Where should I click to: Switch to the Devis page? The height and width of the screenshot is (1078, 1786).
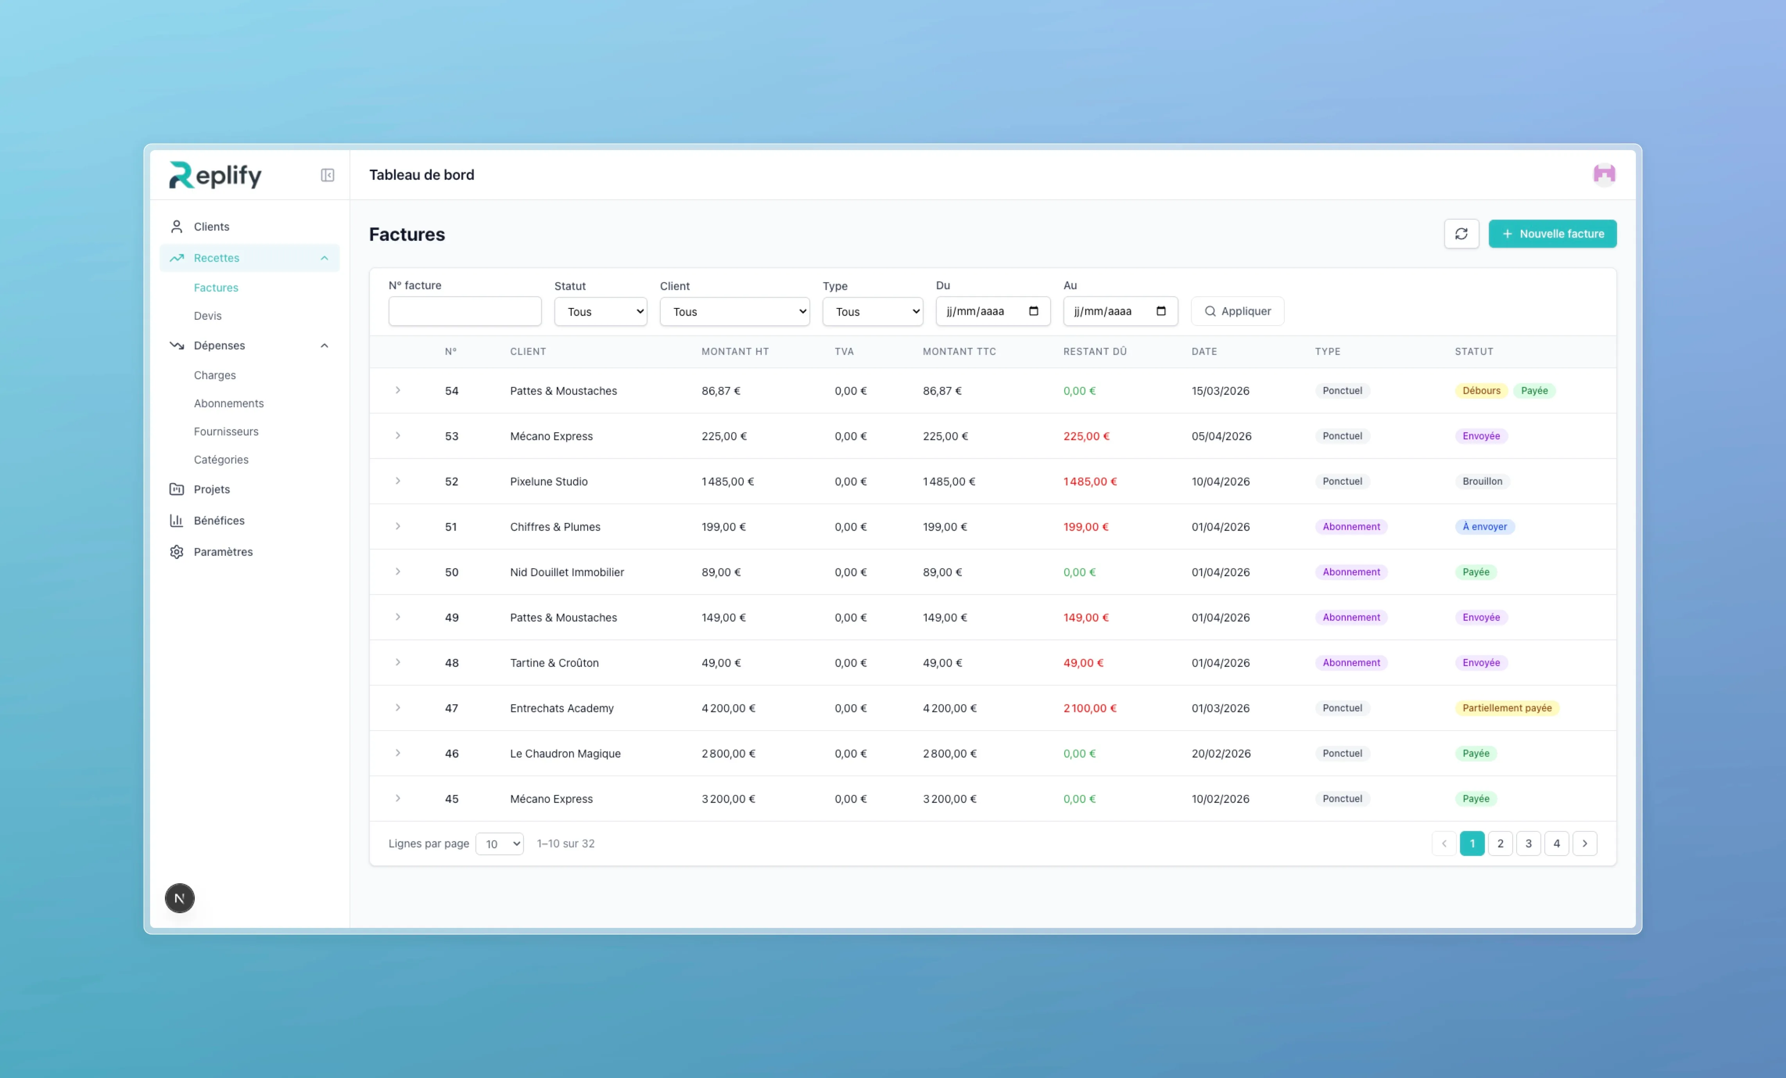pyautogui.click(x=208, y=315)
